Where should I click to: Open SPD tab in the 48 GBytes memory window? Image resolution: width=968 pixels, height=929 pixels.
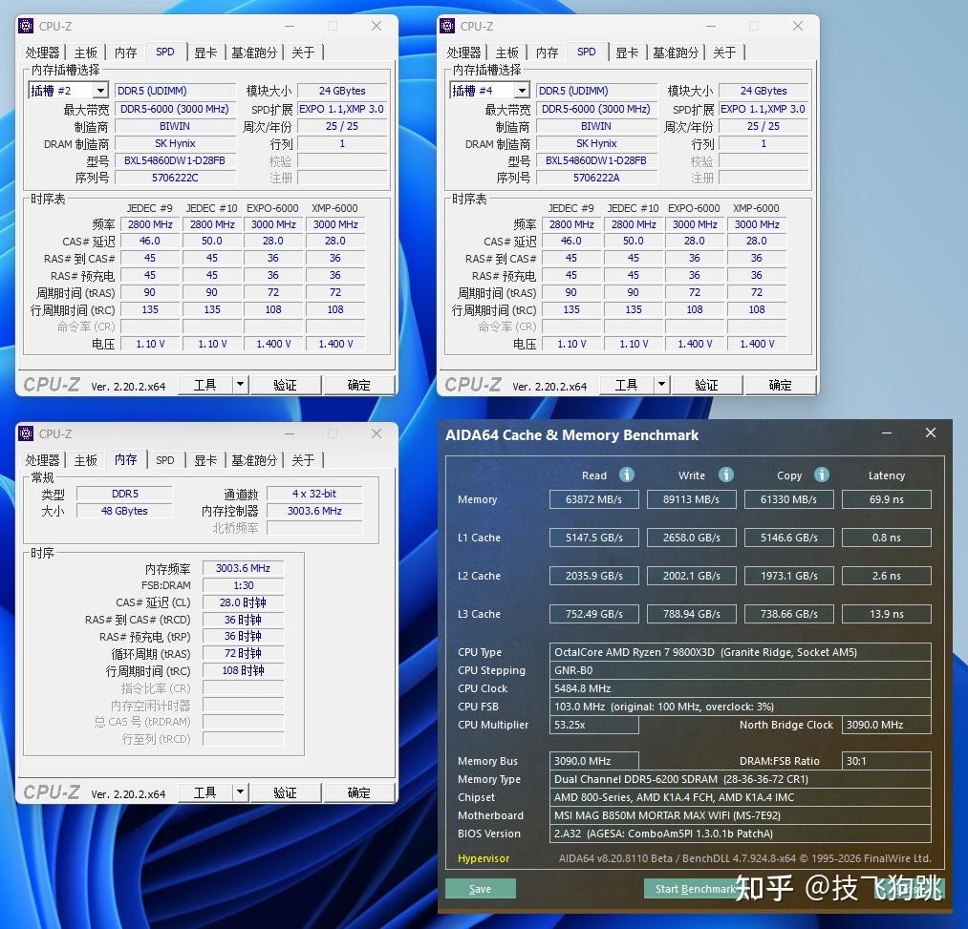point(164,460)
